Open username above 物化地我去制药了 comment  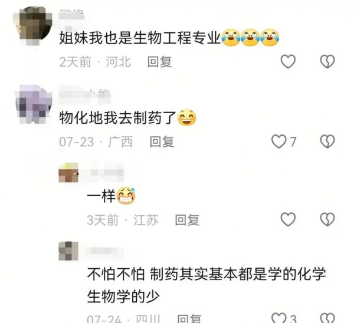click(84, 94)
